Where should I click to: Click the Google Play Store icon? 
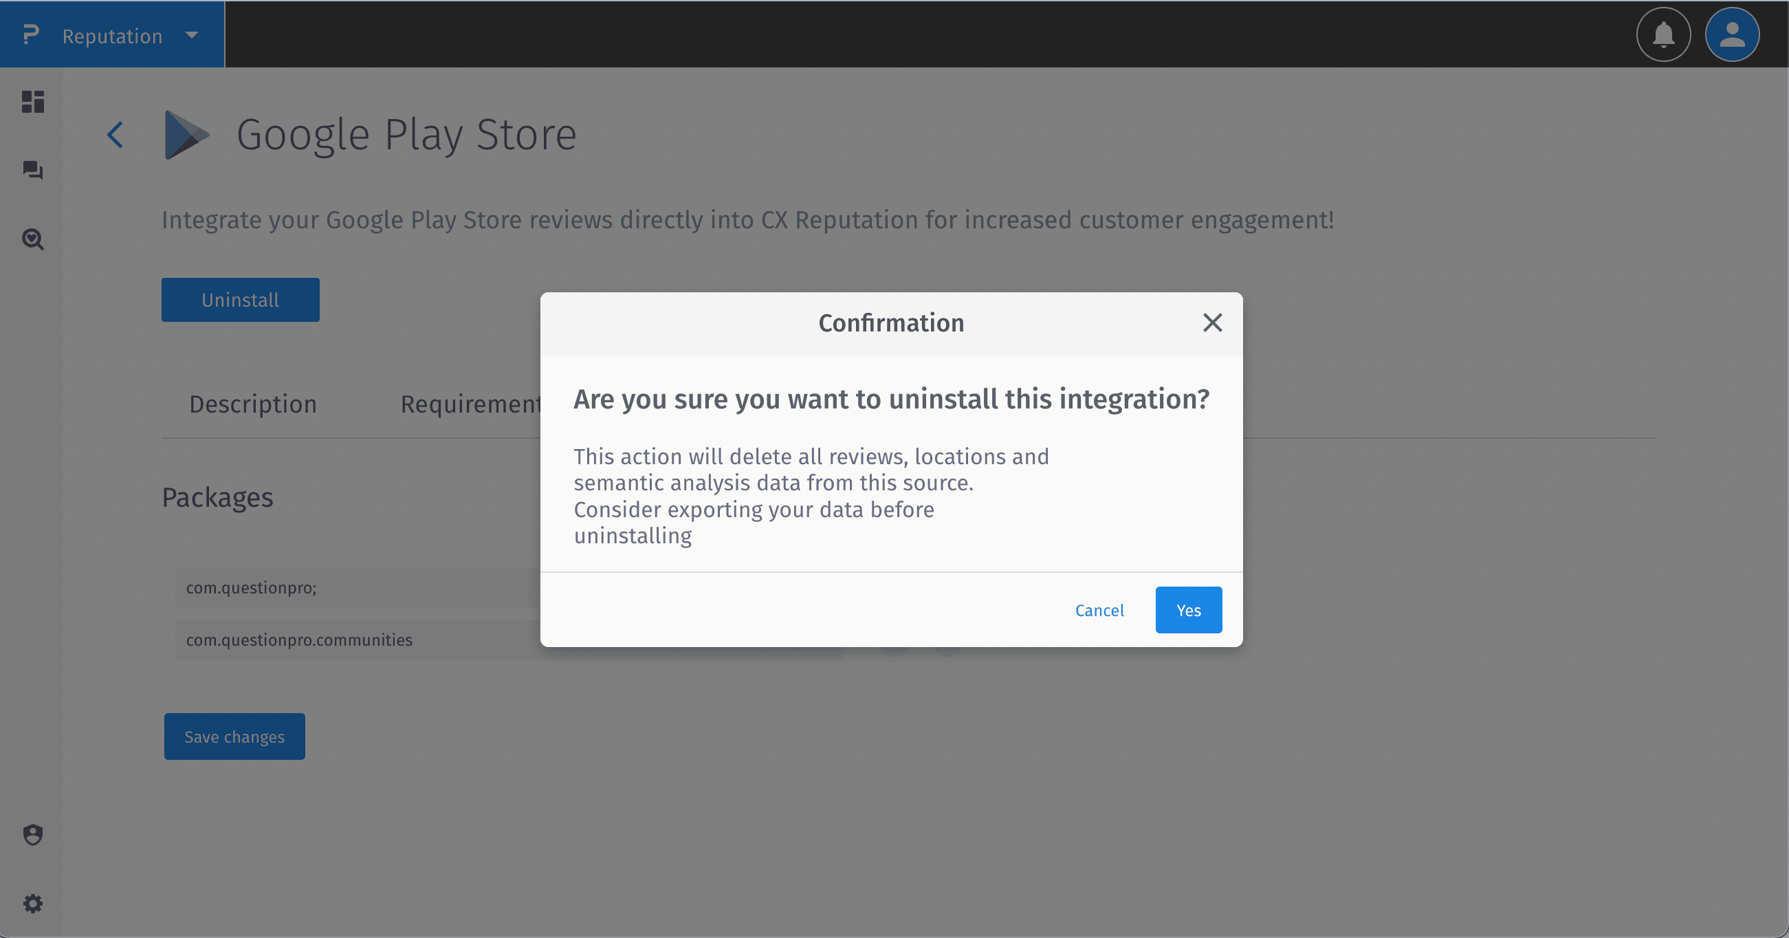(186, 134)
